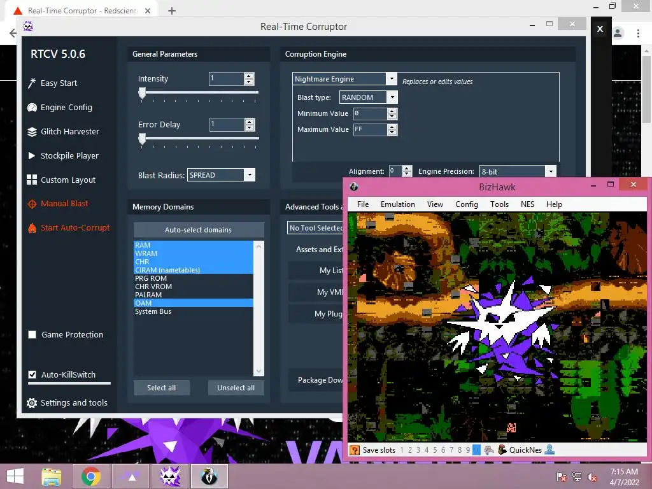Open BizHawk View menu

click(435, 204)
